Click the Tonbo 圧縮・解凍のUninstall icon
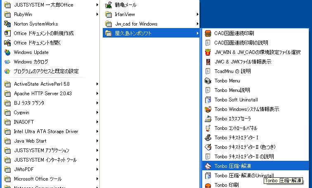This screenshot has height=188, width=312. click(x=208, y=176)
